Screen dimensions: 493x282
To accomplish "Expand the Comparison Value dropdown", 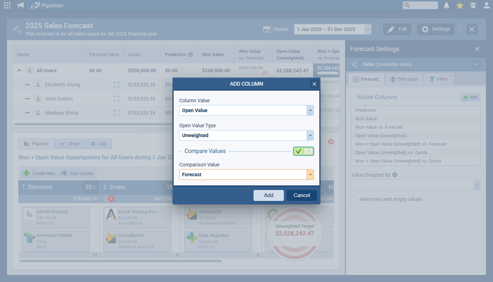I will (310, 174).
